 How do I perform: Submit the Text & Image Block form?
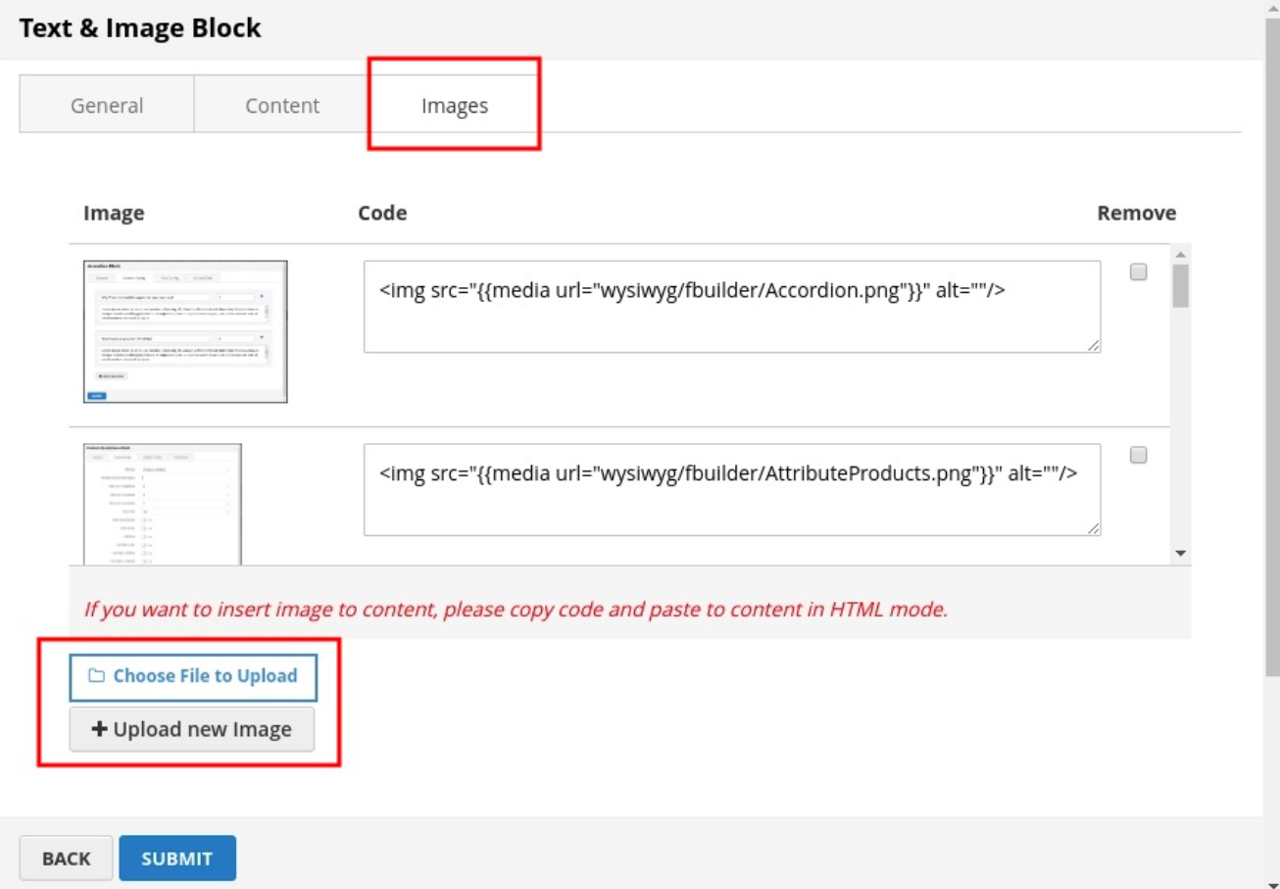(x=177, y=859)
